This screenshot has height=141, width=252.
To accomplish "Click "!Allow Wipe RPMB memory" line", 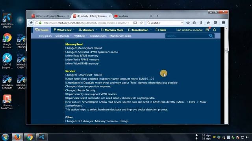I will (x=82, y=63).
